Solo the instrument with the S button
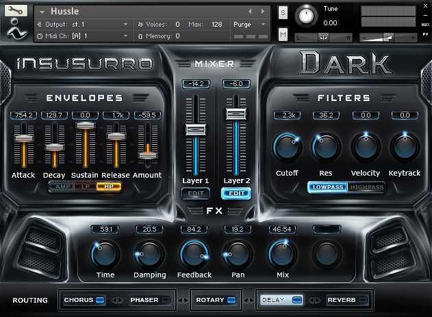The height and width of the screenshot is (317, 432). 283,12
